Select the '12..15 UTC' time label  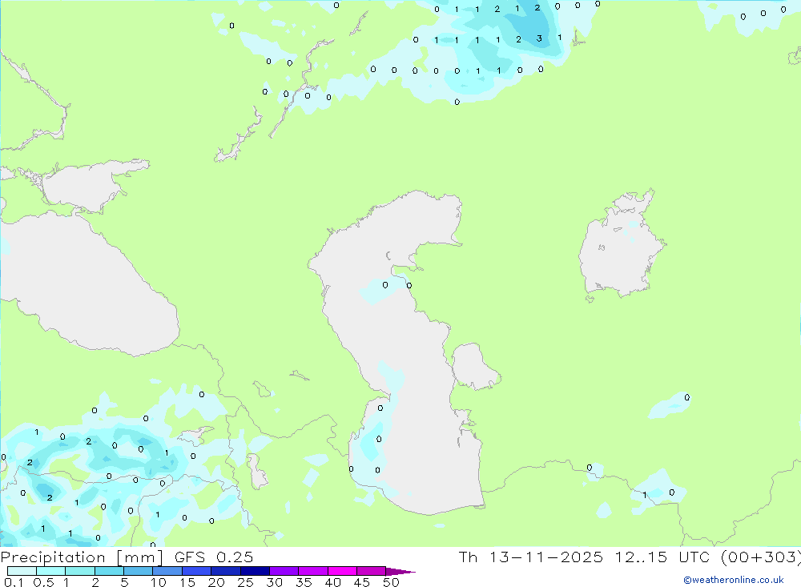click(661, 557)
